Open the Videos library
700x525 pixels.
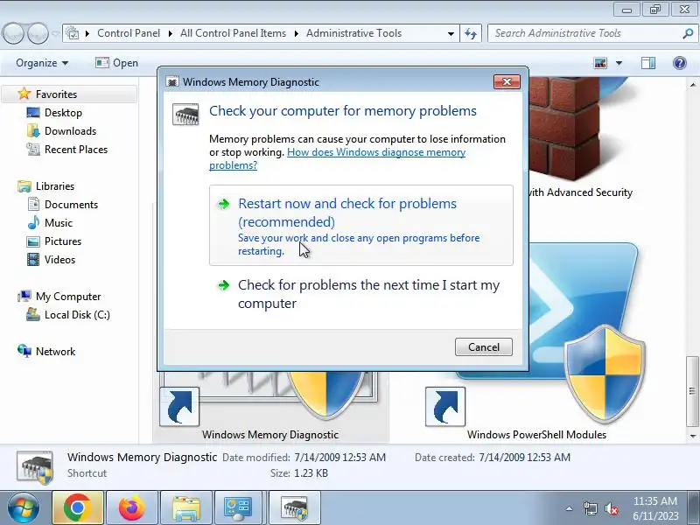59,259
